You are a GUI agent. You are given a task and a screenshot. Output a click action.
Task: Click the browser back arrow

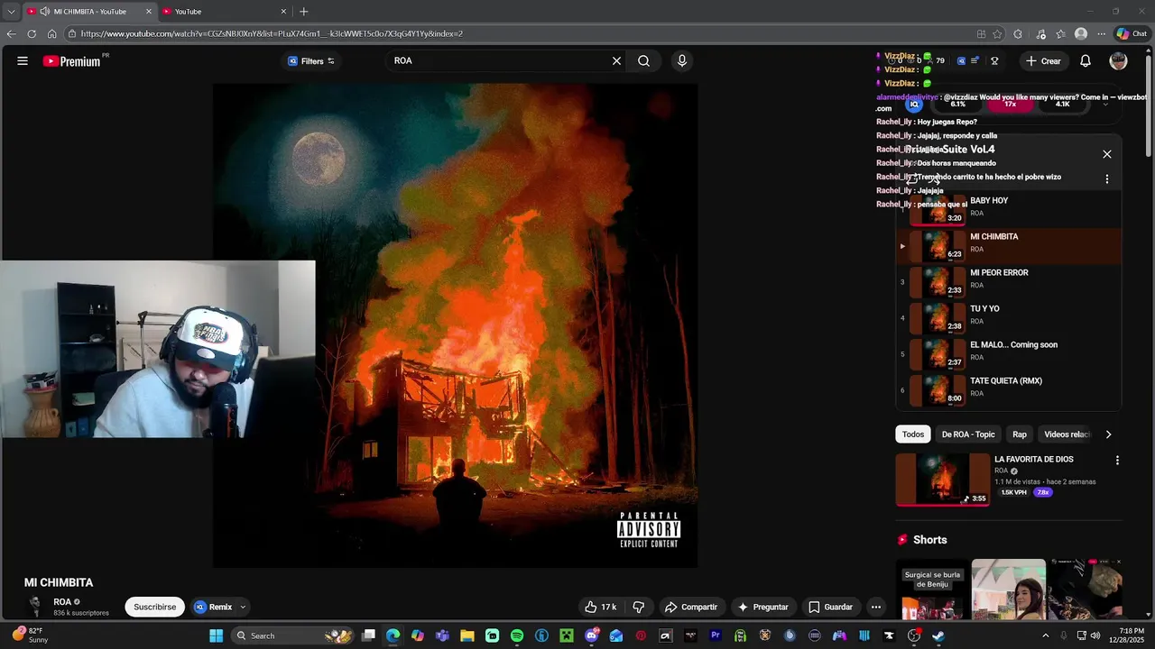[x=11, y=34]
